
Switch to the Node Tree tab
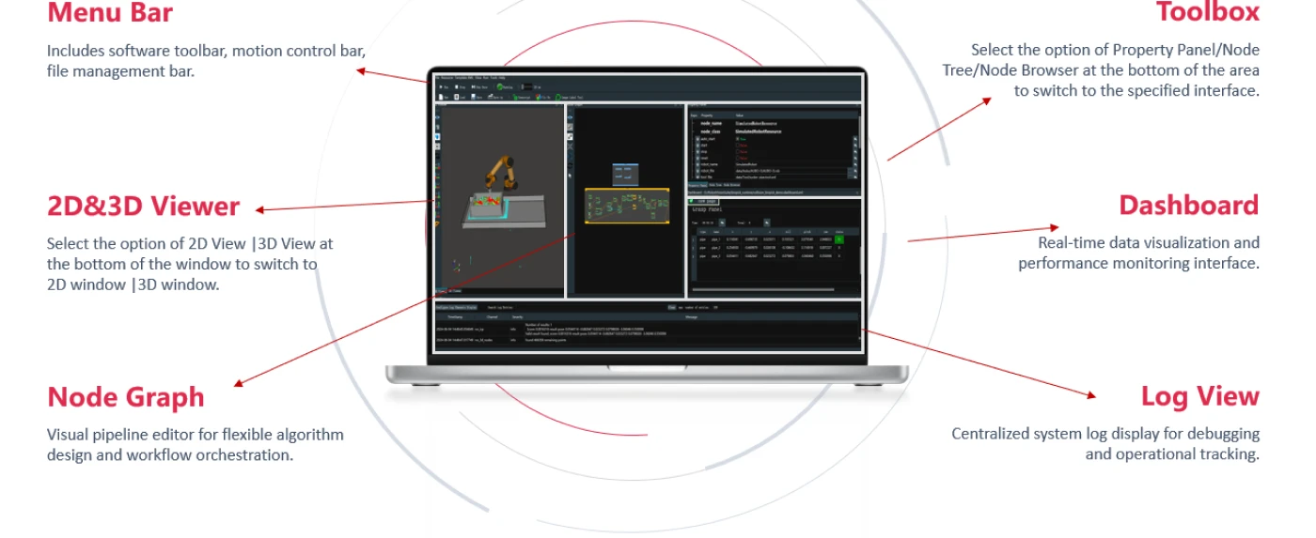tap(715, 185)
